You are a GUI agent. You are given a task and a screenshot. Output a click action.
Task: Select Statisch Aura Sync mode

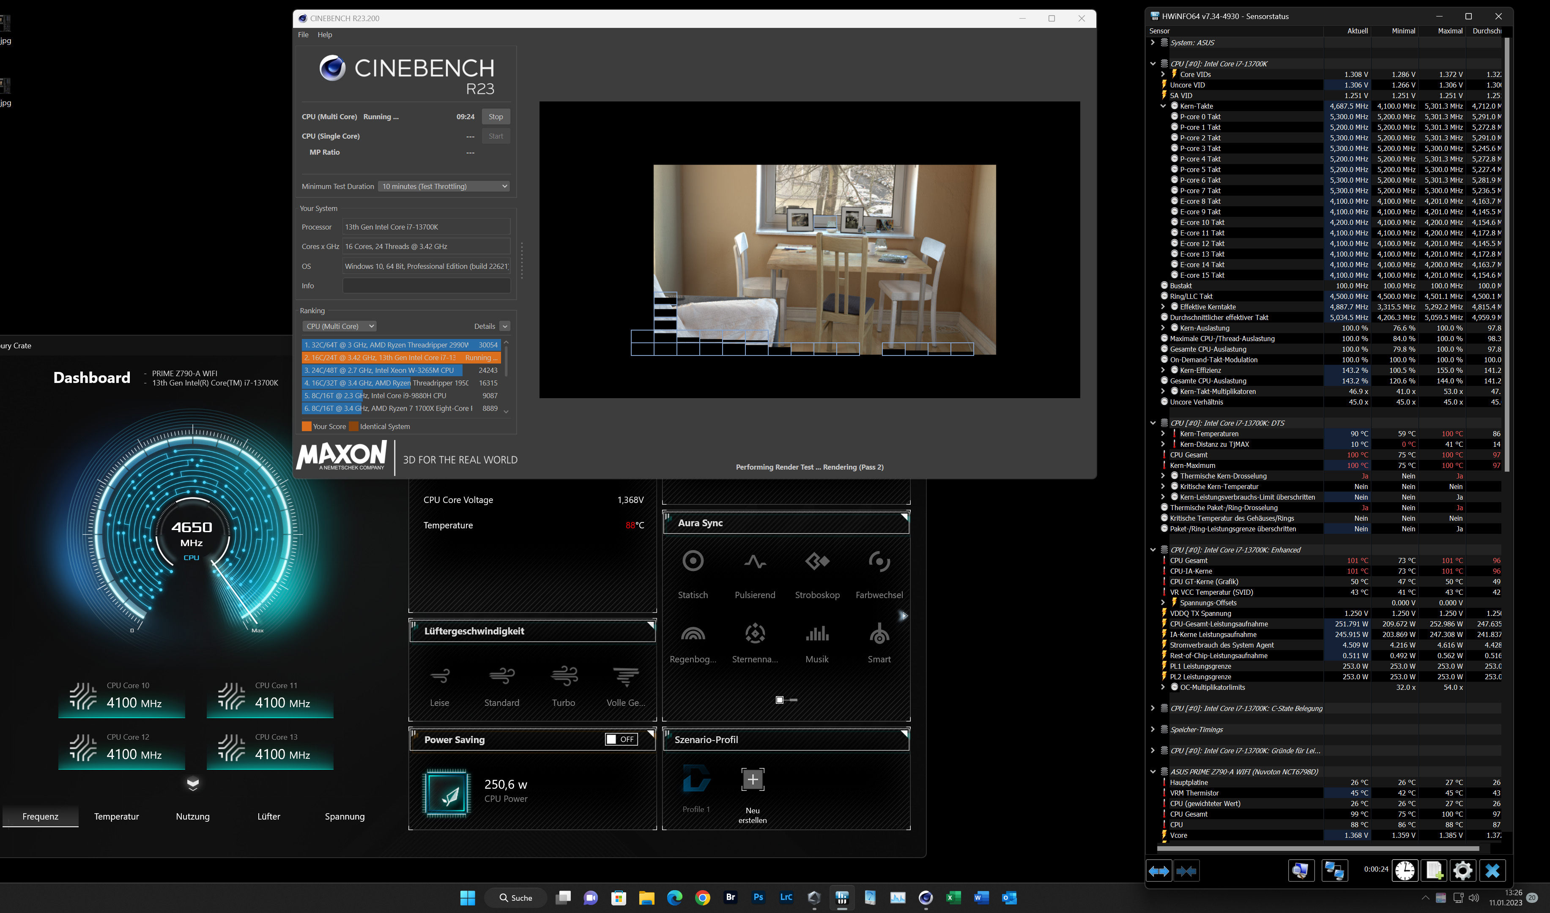(x=693, y=561)
